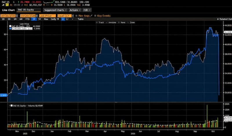
Task: Open the Suggested Charts dropdown
Action: pos(55,10)
